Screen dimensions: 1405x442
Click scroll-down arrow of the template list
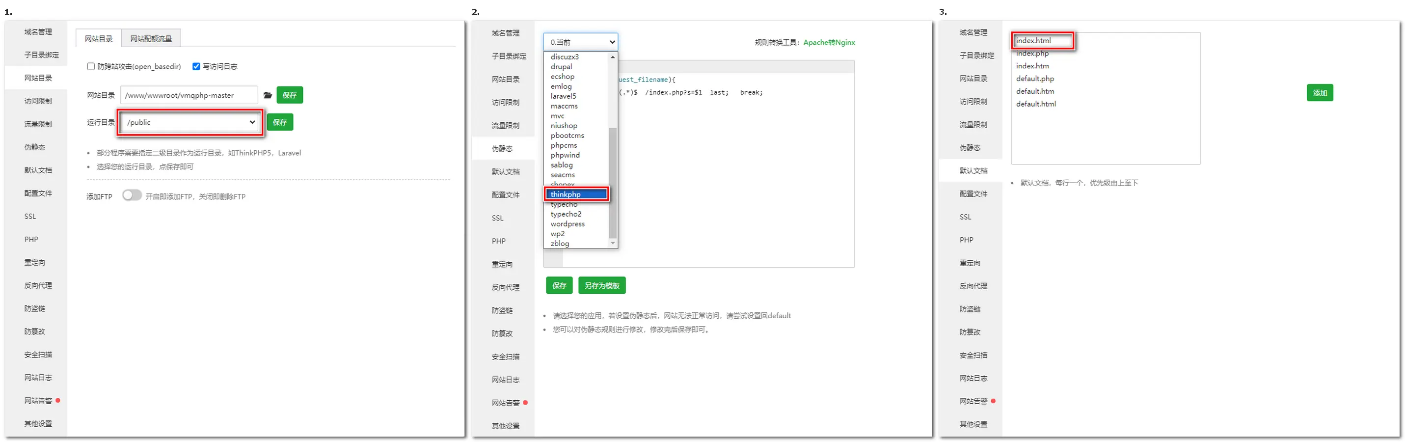pyautogui.click(x=613, y=243)
